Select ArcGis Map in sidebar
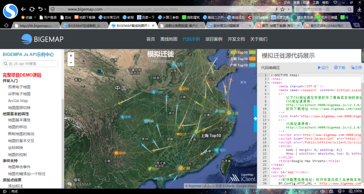Image resolution: width=364 pixels, height=194 pixels. pos(18,101)
